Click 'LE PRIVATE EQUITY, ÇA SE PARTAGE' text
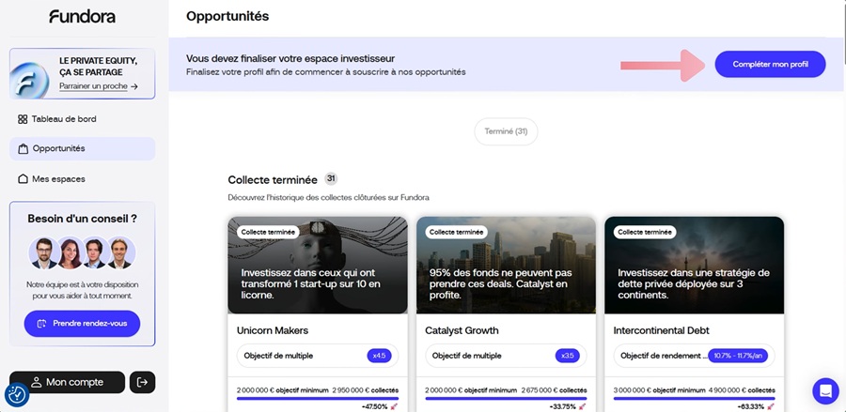 click(x=98, y=67)
